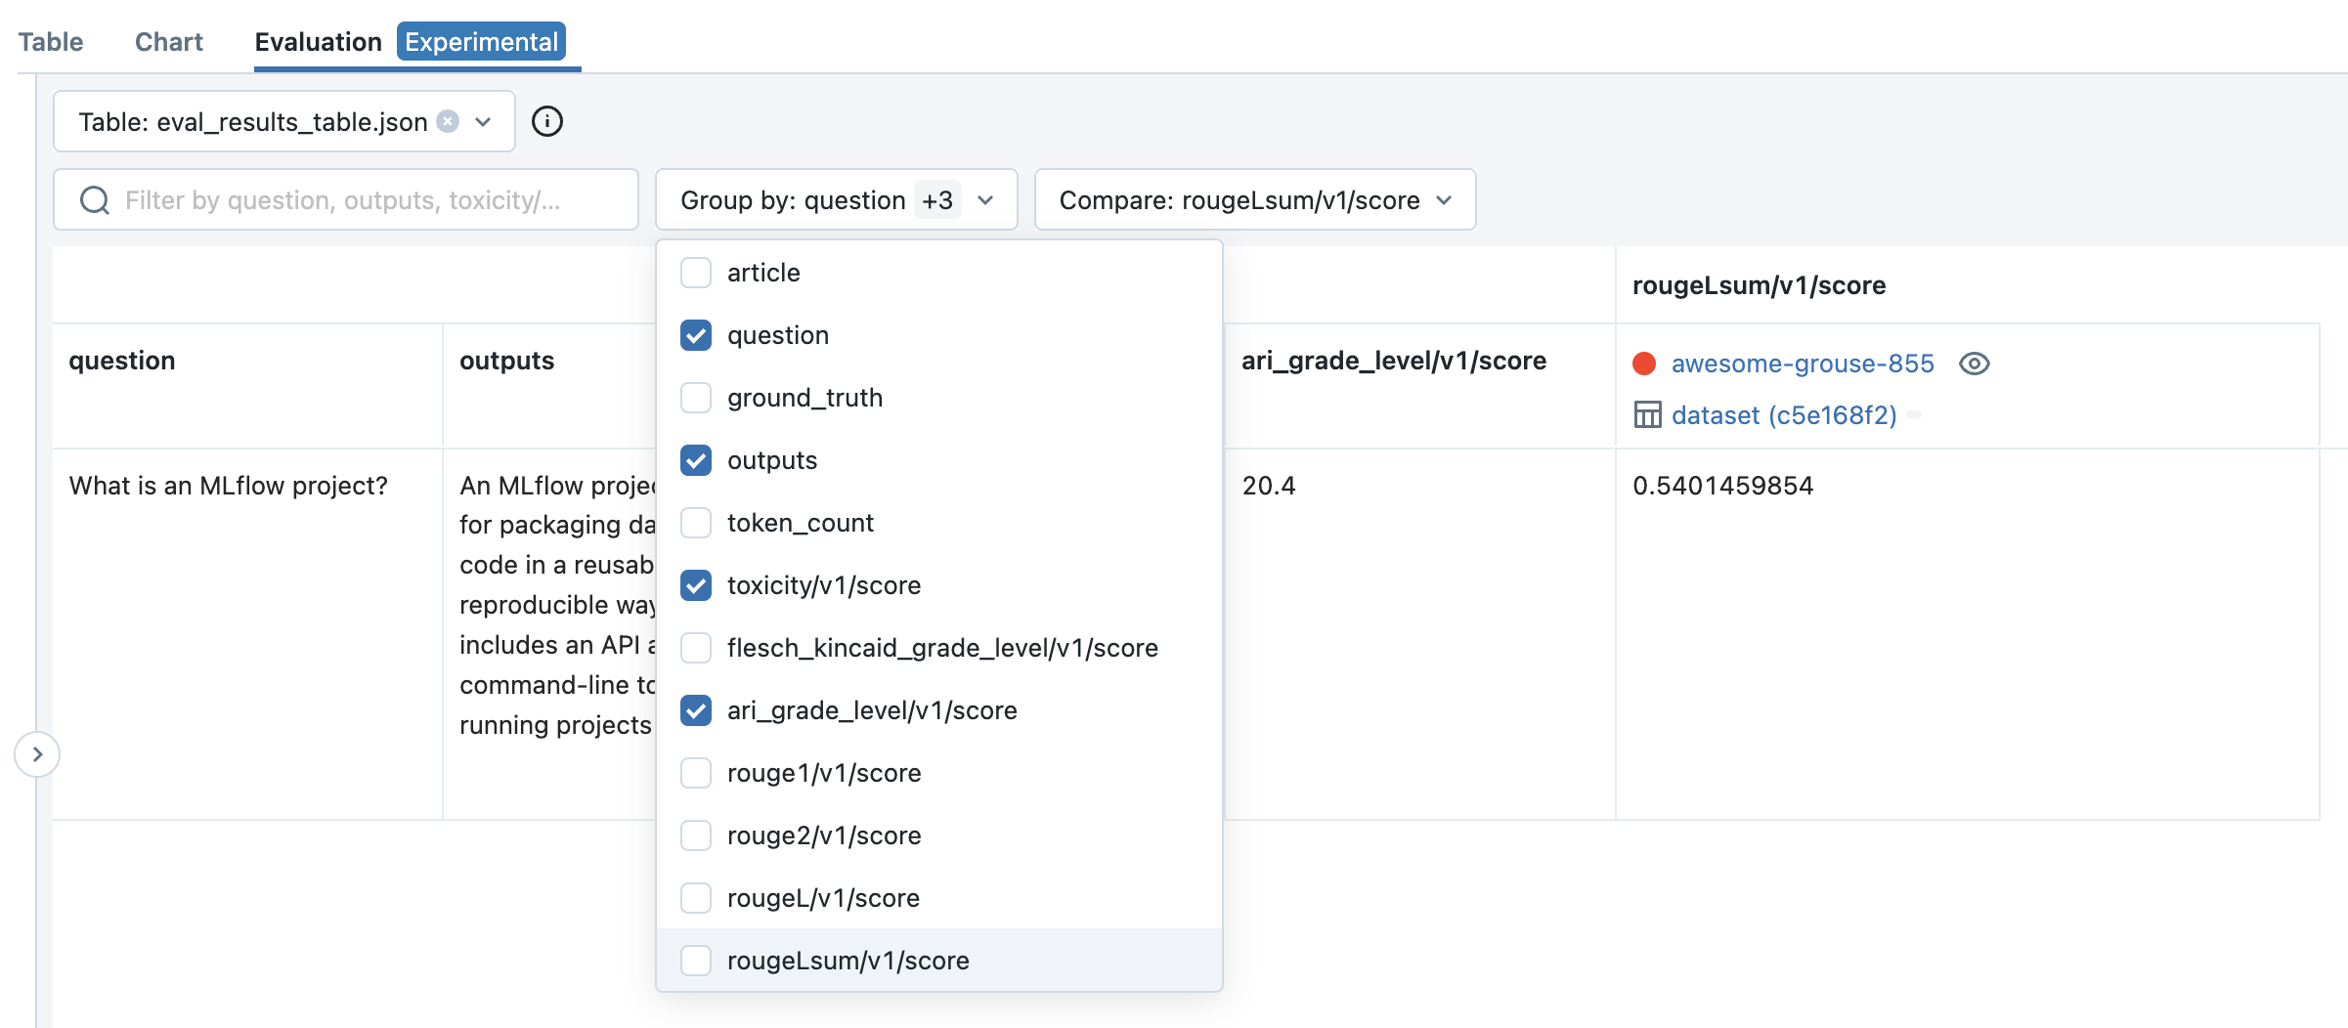Viewport: 2348px width, 1028px height.
Task: Switch to the Table tab
Action: [x=50, y=41]
